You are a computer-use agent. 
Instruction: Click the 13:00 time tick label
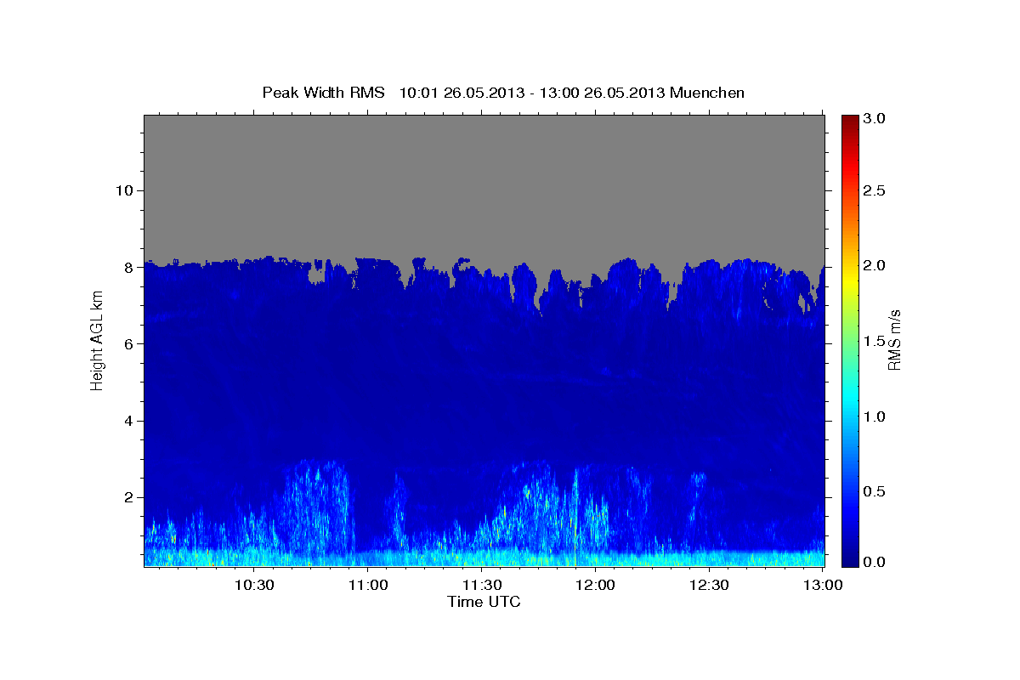pos(823,585)
